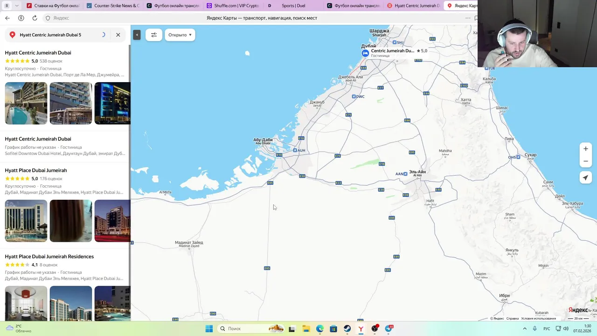Open second Hyatt Centric Jumeirah Dubai result
Viewport: 597px width, 336px height.
tap(38, 139)
